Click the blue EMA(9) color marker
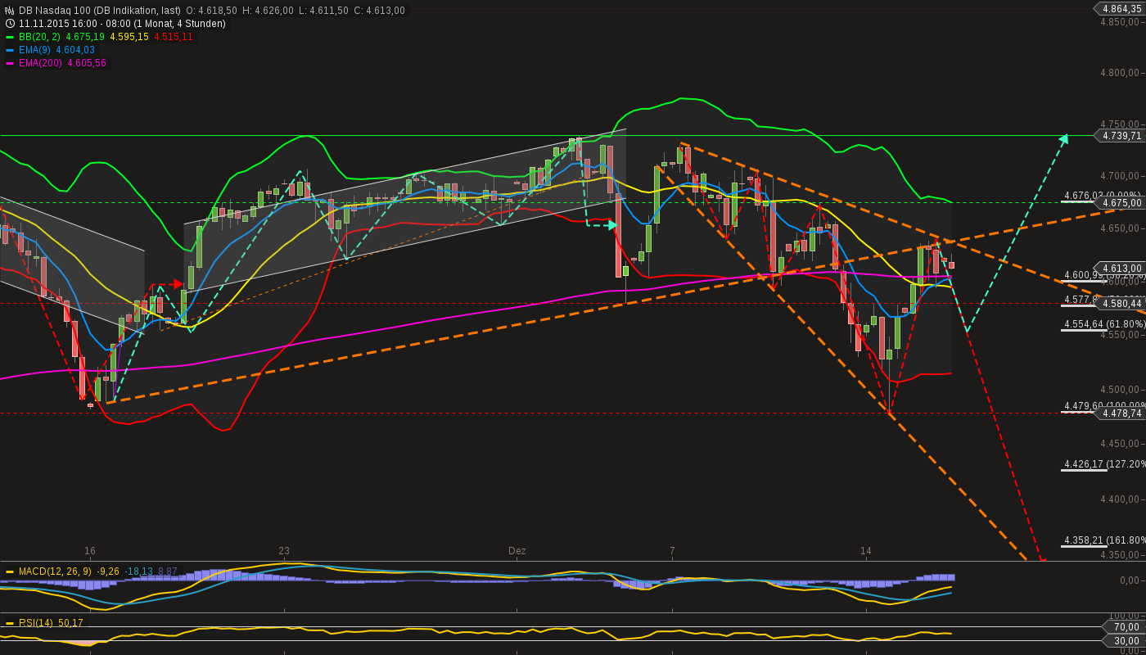Viewport: 1146px width, 655px height. (x=10, y=50)
